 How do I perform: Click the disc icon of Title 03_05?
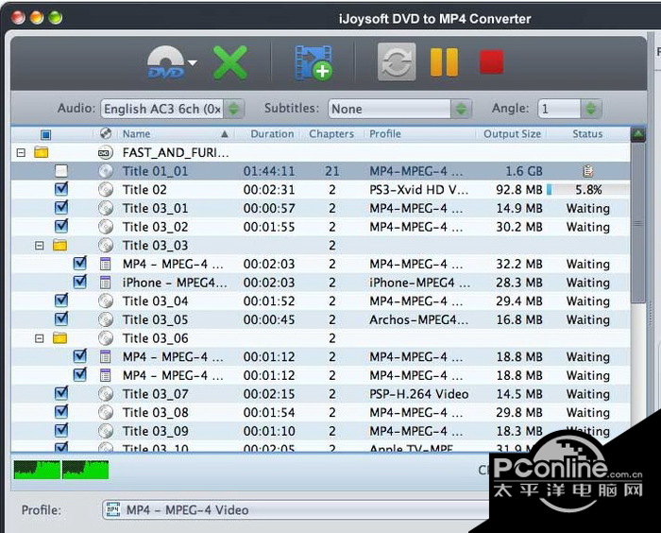[106, 319]
